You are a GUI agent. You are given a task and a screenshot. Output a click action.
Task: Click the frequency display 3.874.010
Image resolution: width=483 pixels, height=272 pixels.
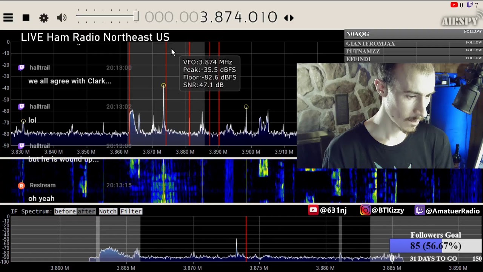[211, 17]
